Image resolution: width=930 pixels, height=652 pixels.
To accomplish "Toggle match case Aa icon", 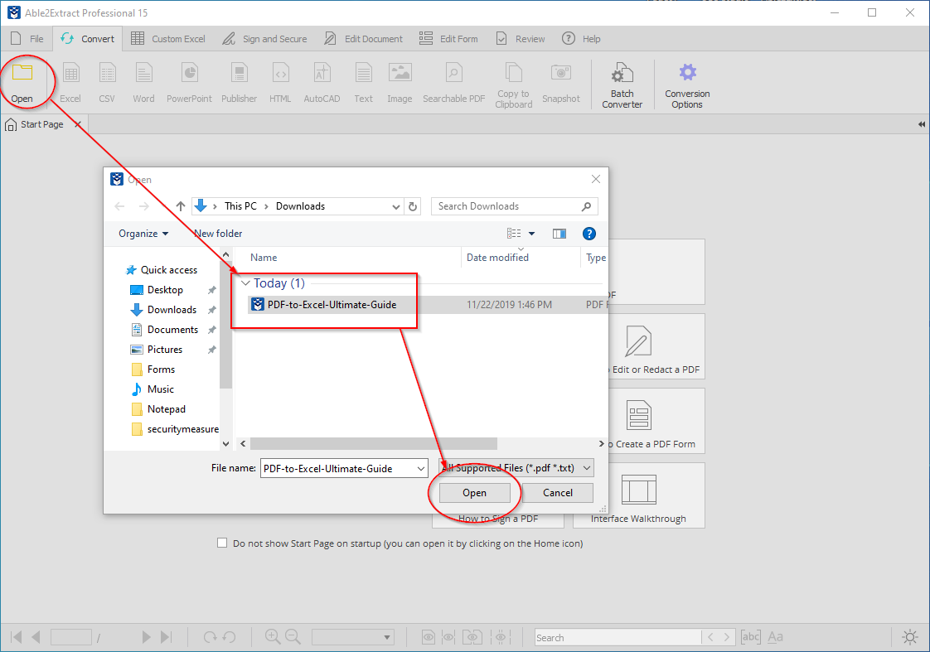I will point(775,637).
